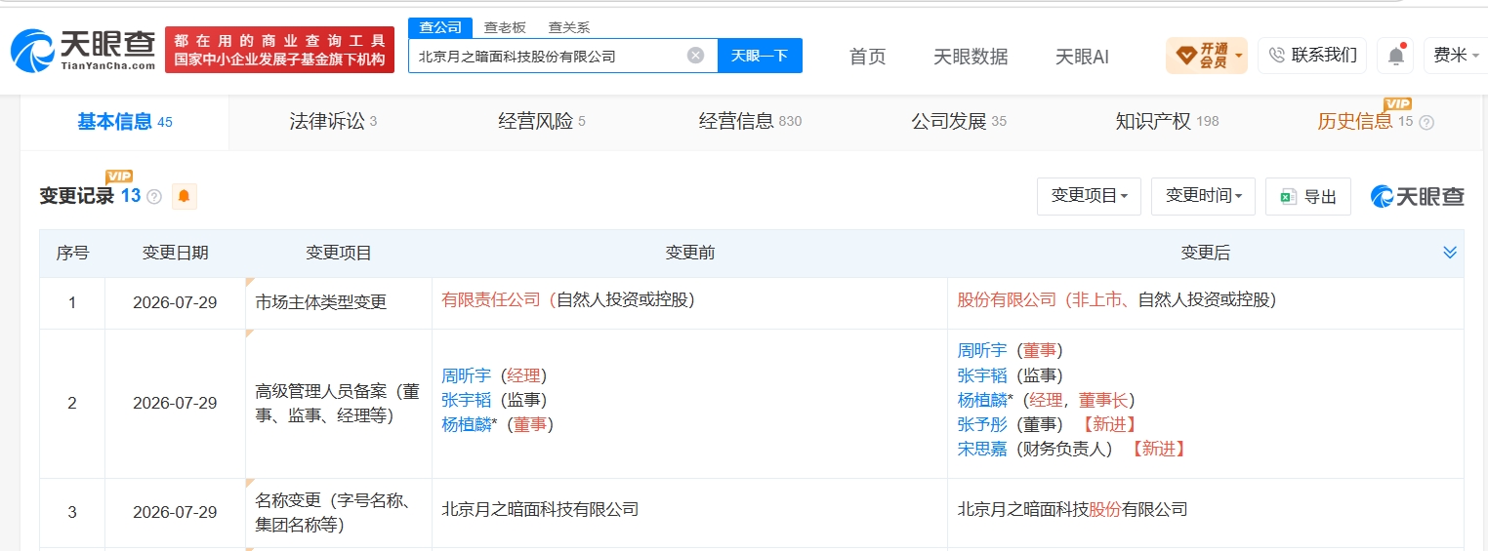The image size is (1488, 551).
Task: Switch to the 知识产权 tab
Action: 1167,121
